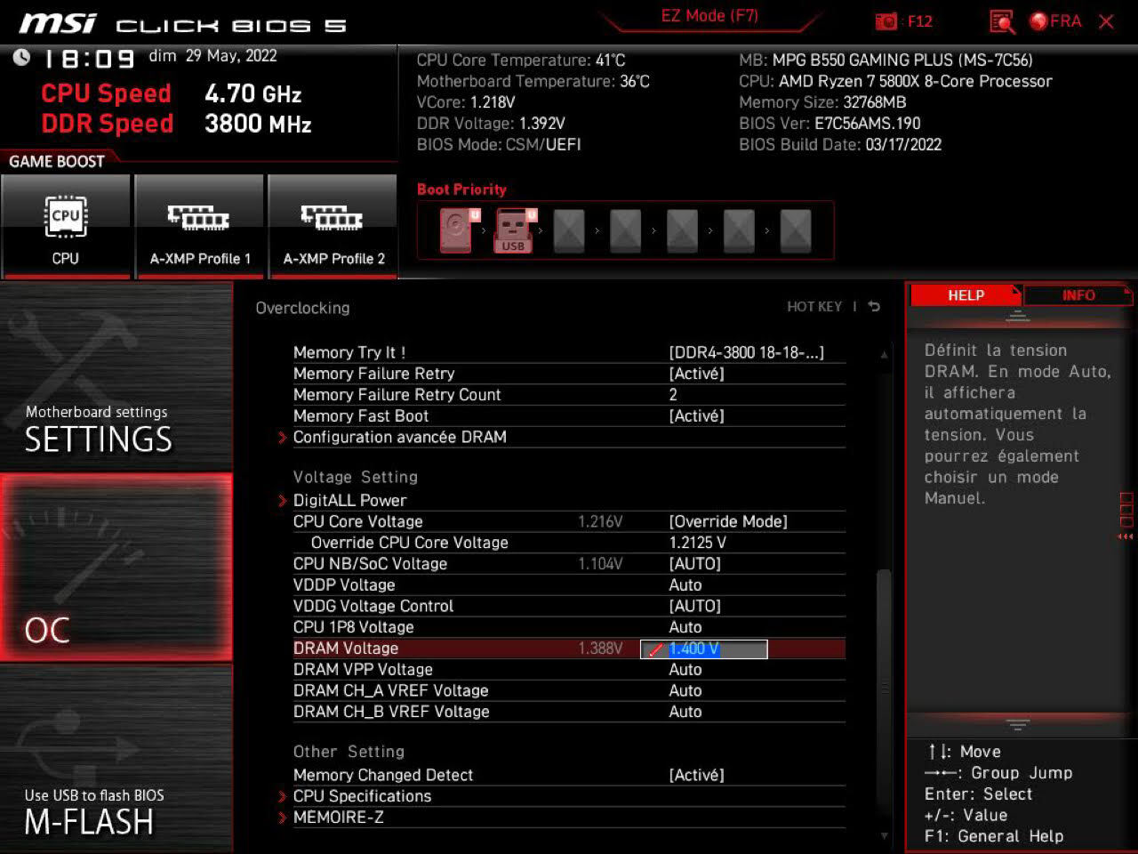This screenshot has height=854, width=1138.
Task: Change the Memory Fast Boot [Activé] value
Action: point(697,415)
